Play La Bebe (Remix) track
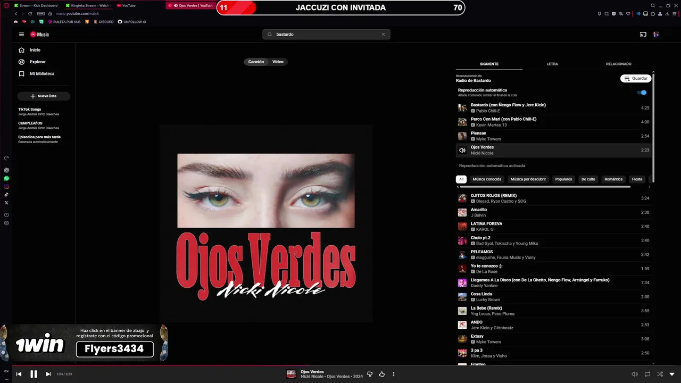Screen dimensions: 681x383 point(553,311)
